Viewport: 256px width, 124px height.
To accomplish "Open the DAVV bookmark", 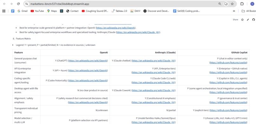I will 135,11.
